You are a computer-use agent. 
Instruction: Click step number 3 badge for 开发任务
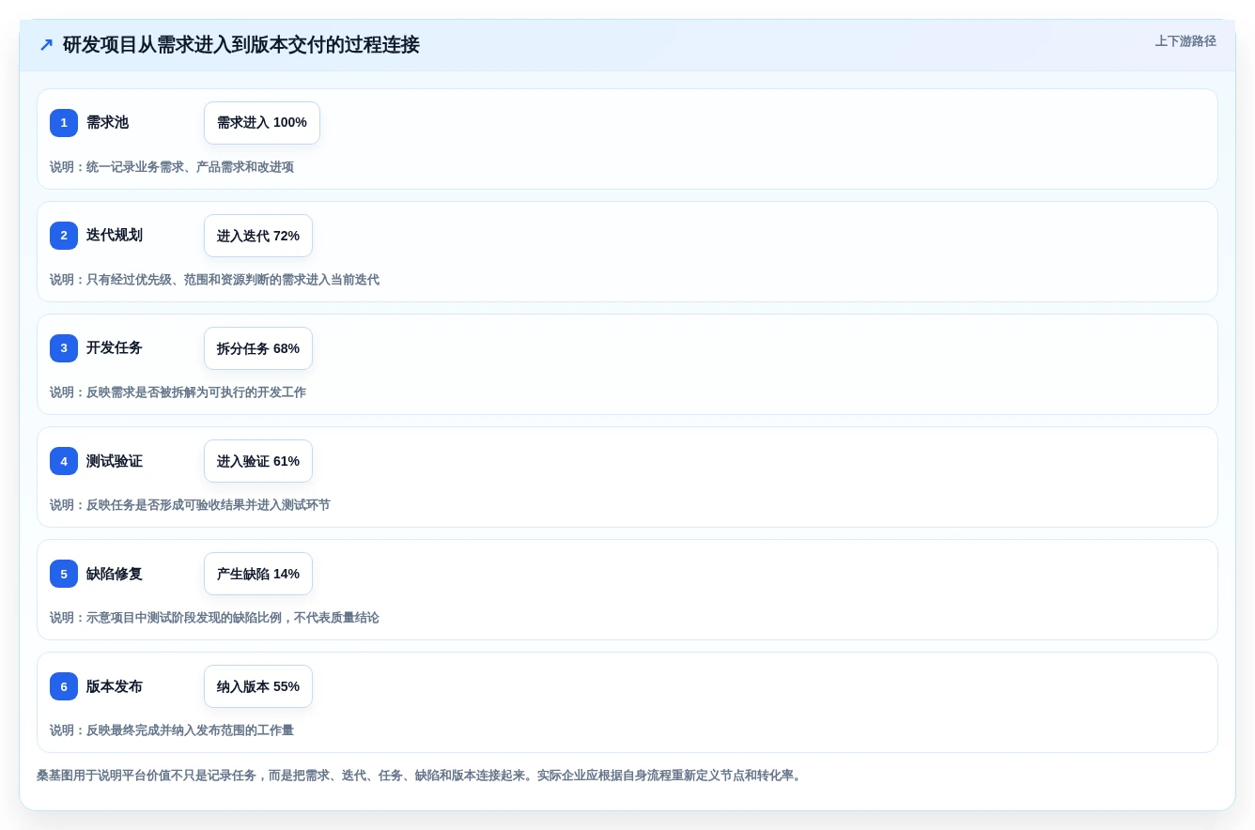coord(64,348)
